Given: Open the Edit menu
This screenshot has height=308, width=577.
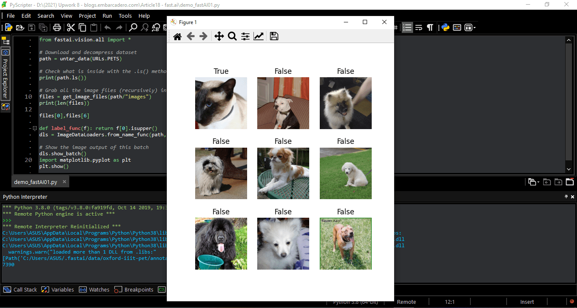Looking at the screenshot, I should pyautogui.click(x=26, y=16).
